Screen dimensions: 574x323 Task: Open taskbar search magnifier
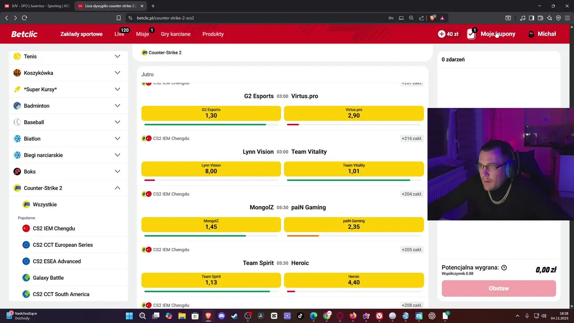pyautogui.click(x=143, y=316)
